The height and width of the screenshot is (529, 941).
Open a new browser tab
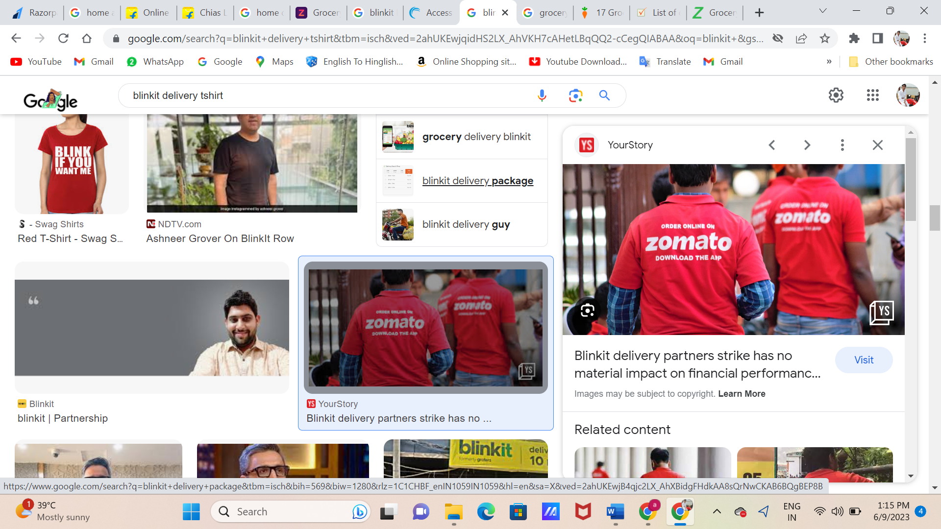tap(759, 13)
